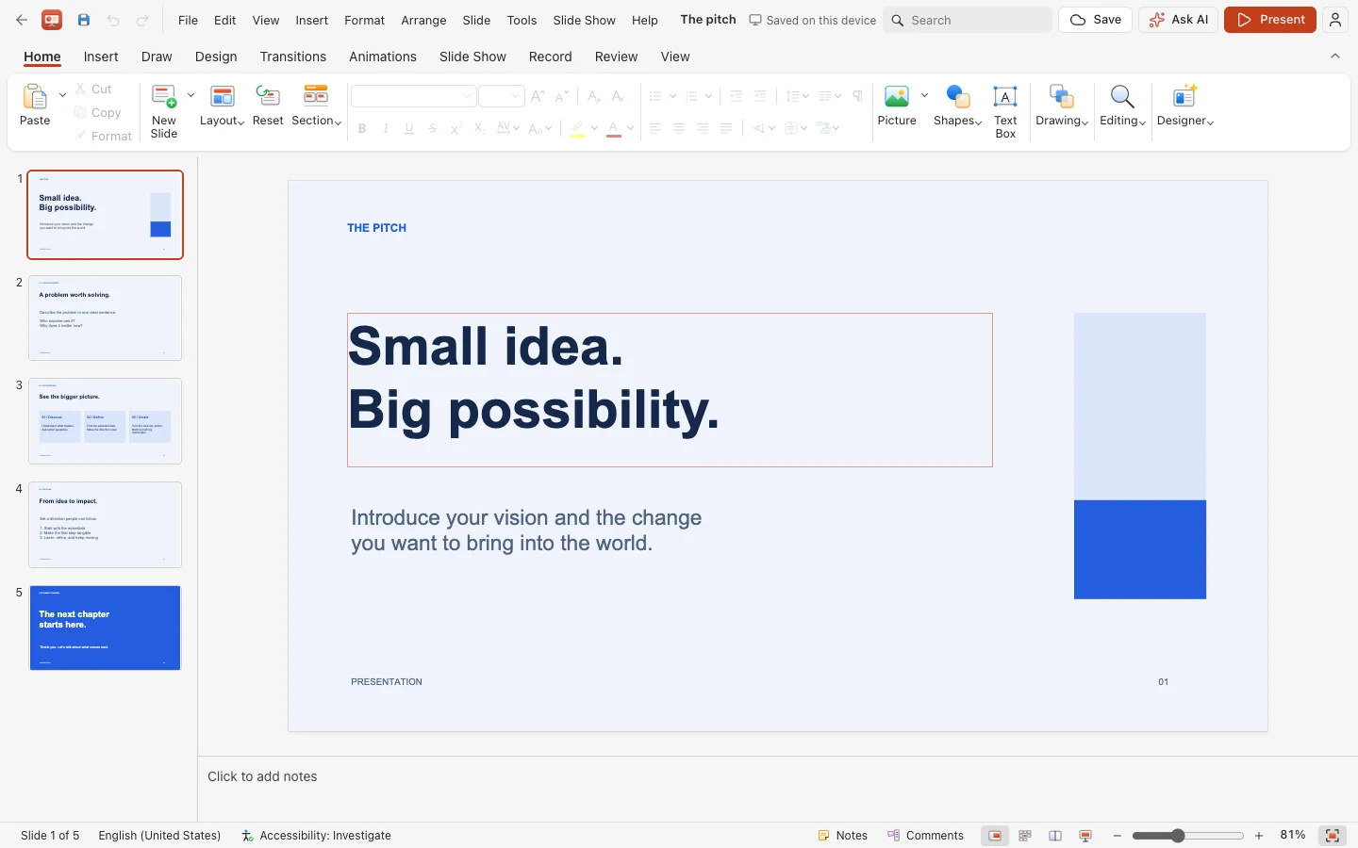The image size is (1358, 848).
Task: Toggle underline formatting
Action: pyautogui.click(x=409, y=128)
